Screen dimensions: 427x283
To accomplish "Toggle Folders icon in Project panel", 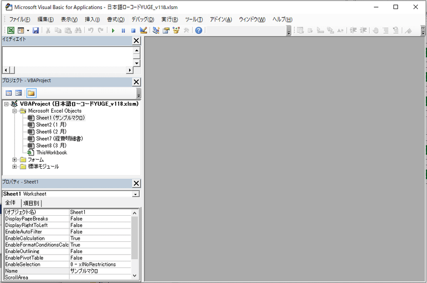I will coord(31,93).
